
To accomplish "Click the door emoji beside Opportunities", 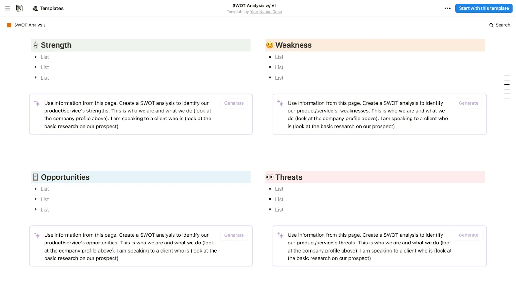I will (x=35, y=177).
